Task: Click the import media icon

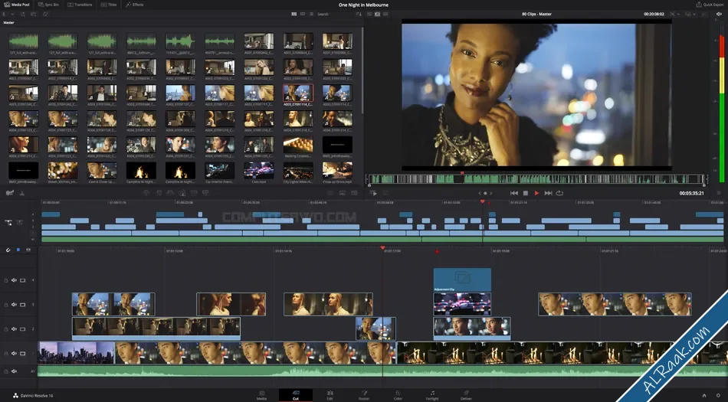Action: tap(21, 15)
